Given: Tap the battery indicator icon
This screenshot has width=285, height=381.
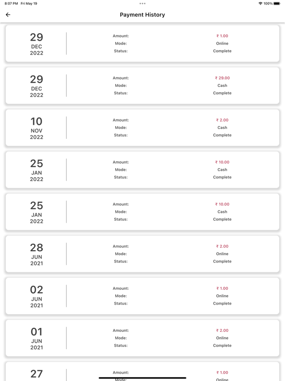Looking at the screenshot, I should tap(277, 3).
